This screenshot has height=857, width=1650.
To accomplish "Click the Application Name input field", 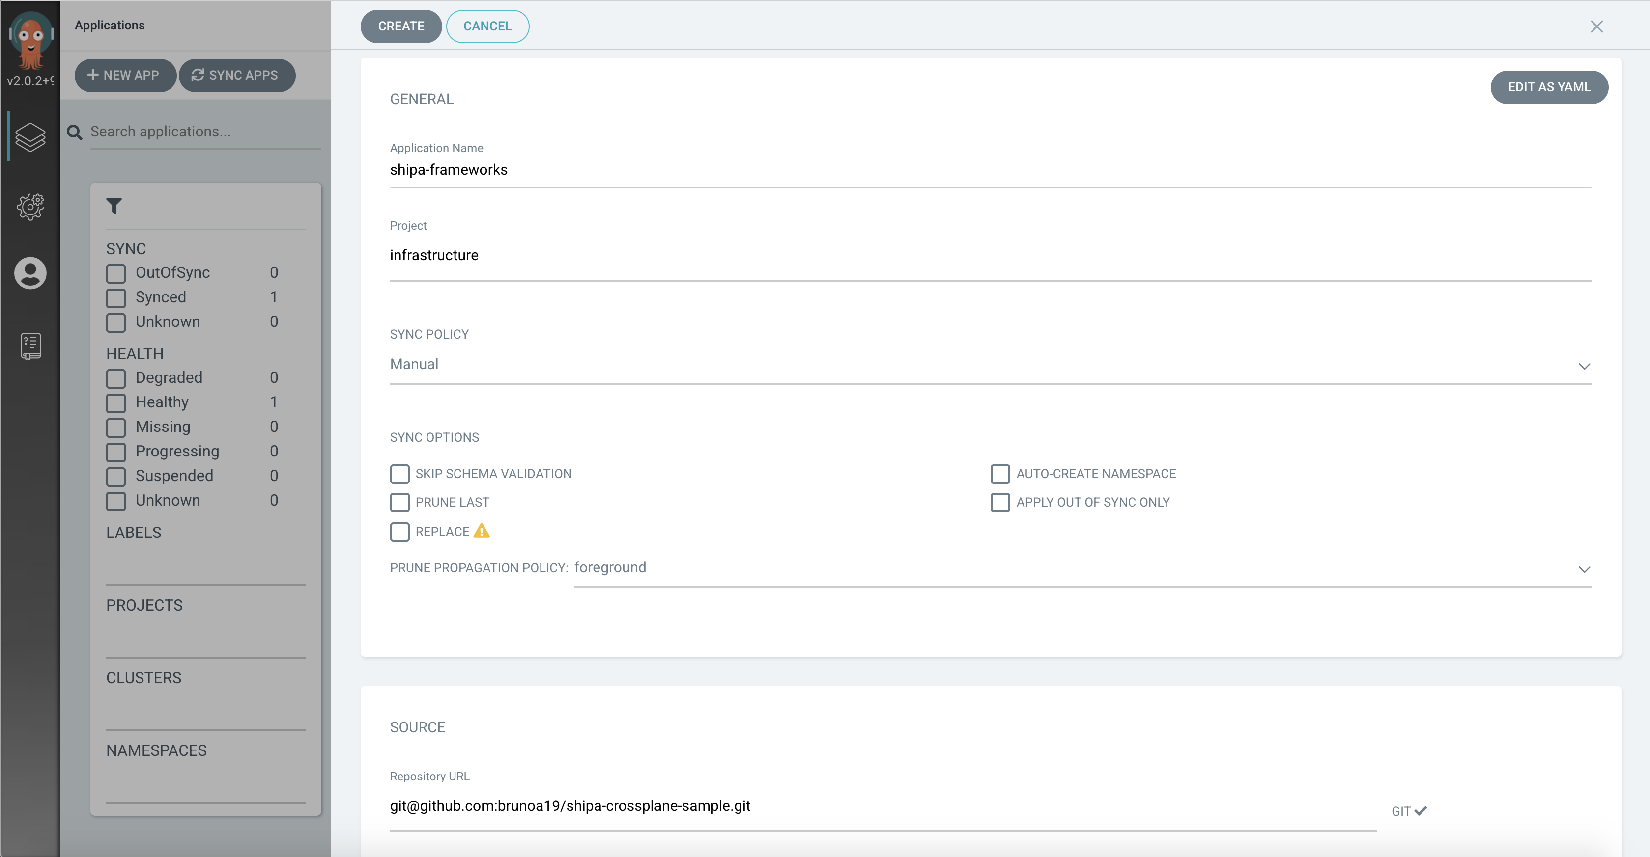I will [990, 170].
